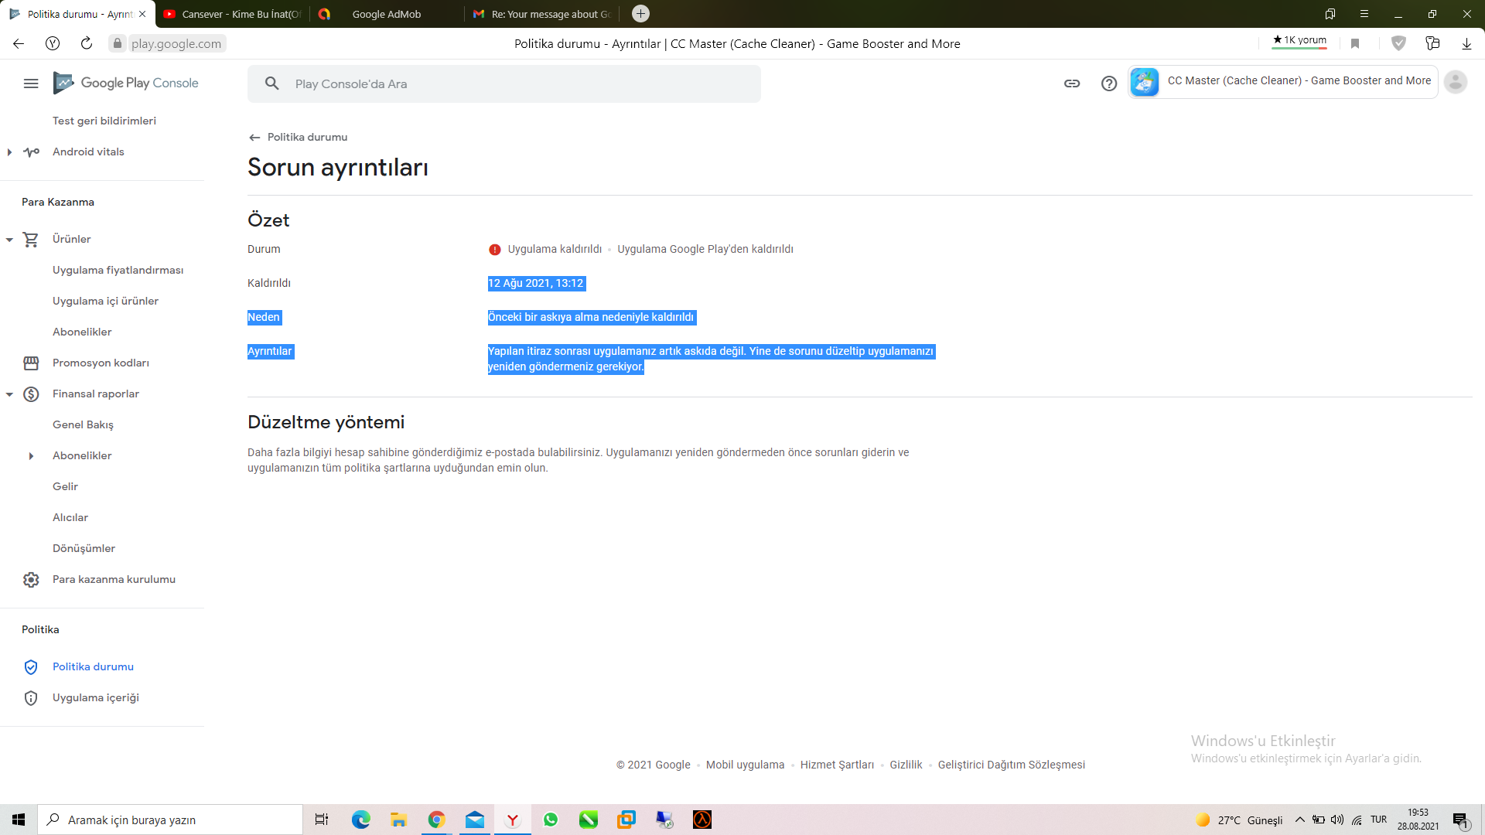The width and height of the screenshot is (1485, 835).
Task: Expand Abonelikler under Finansal raporlar
Action: [x=31, y=456]
